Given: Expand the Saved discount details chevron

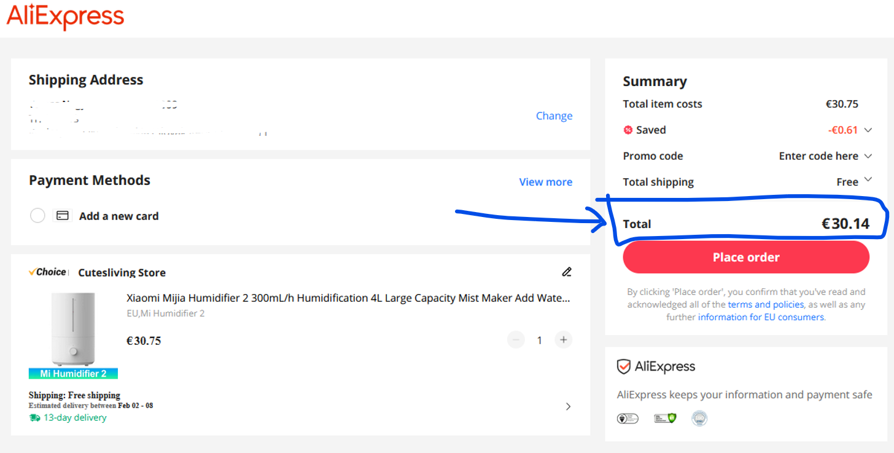Looking at the screenshot, I should coord(868,130).
